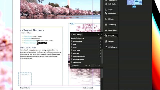Select the City data field
The height and width of the screenshot is (90, 160).
coord(86,44)
